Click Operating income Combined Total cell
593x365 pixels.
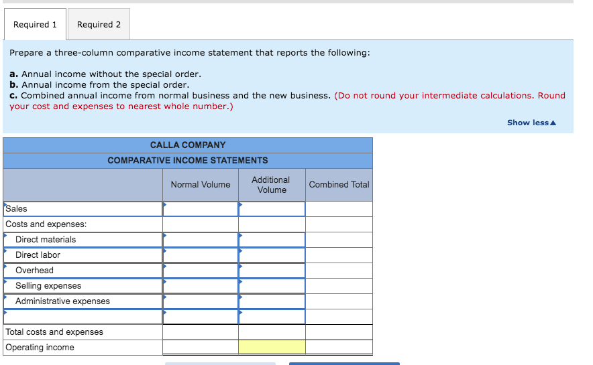(339, 348)
